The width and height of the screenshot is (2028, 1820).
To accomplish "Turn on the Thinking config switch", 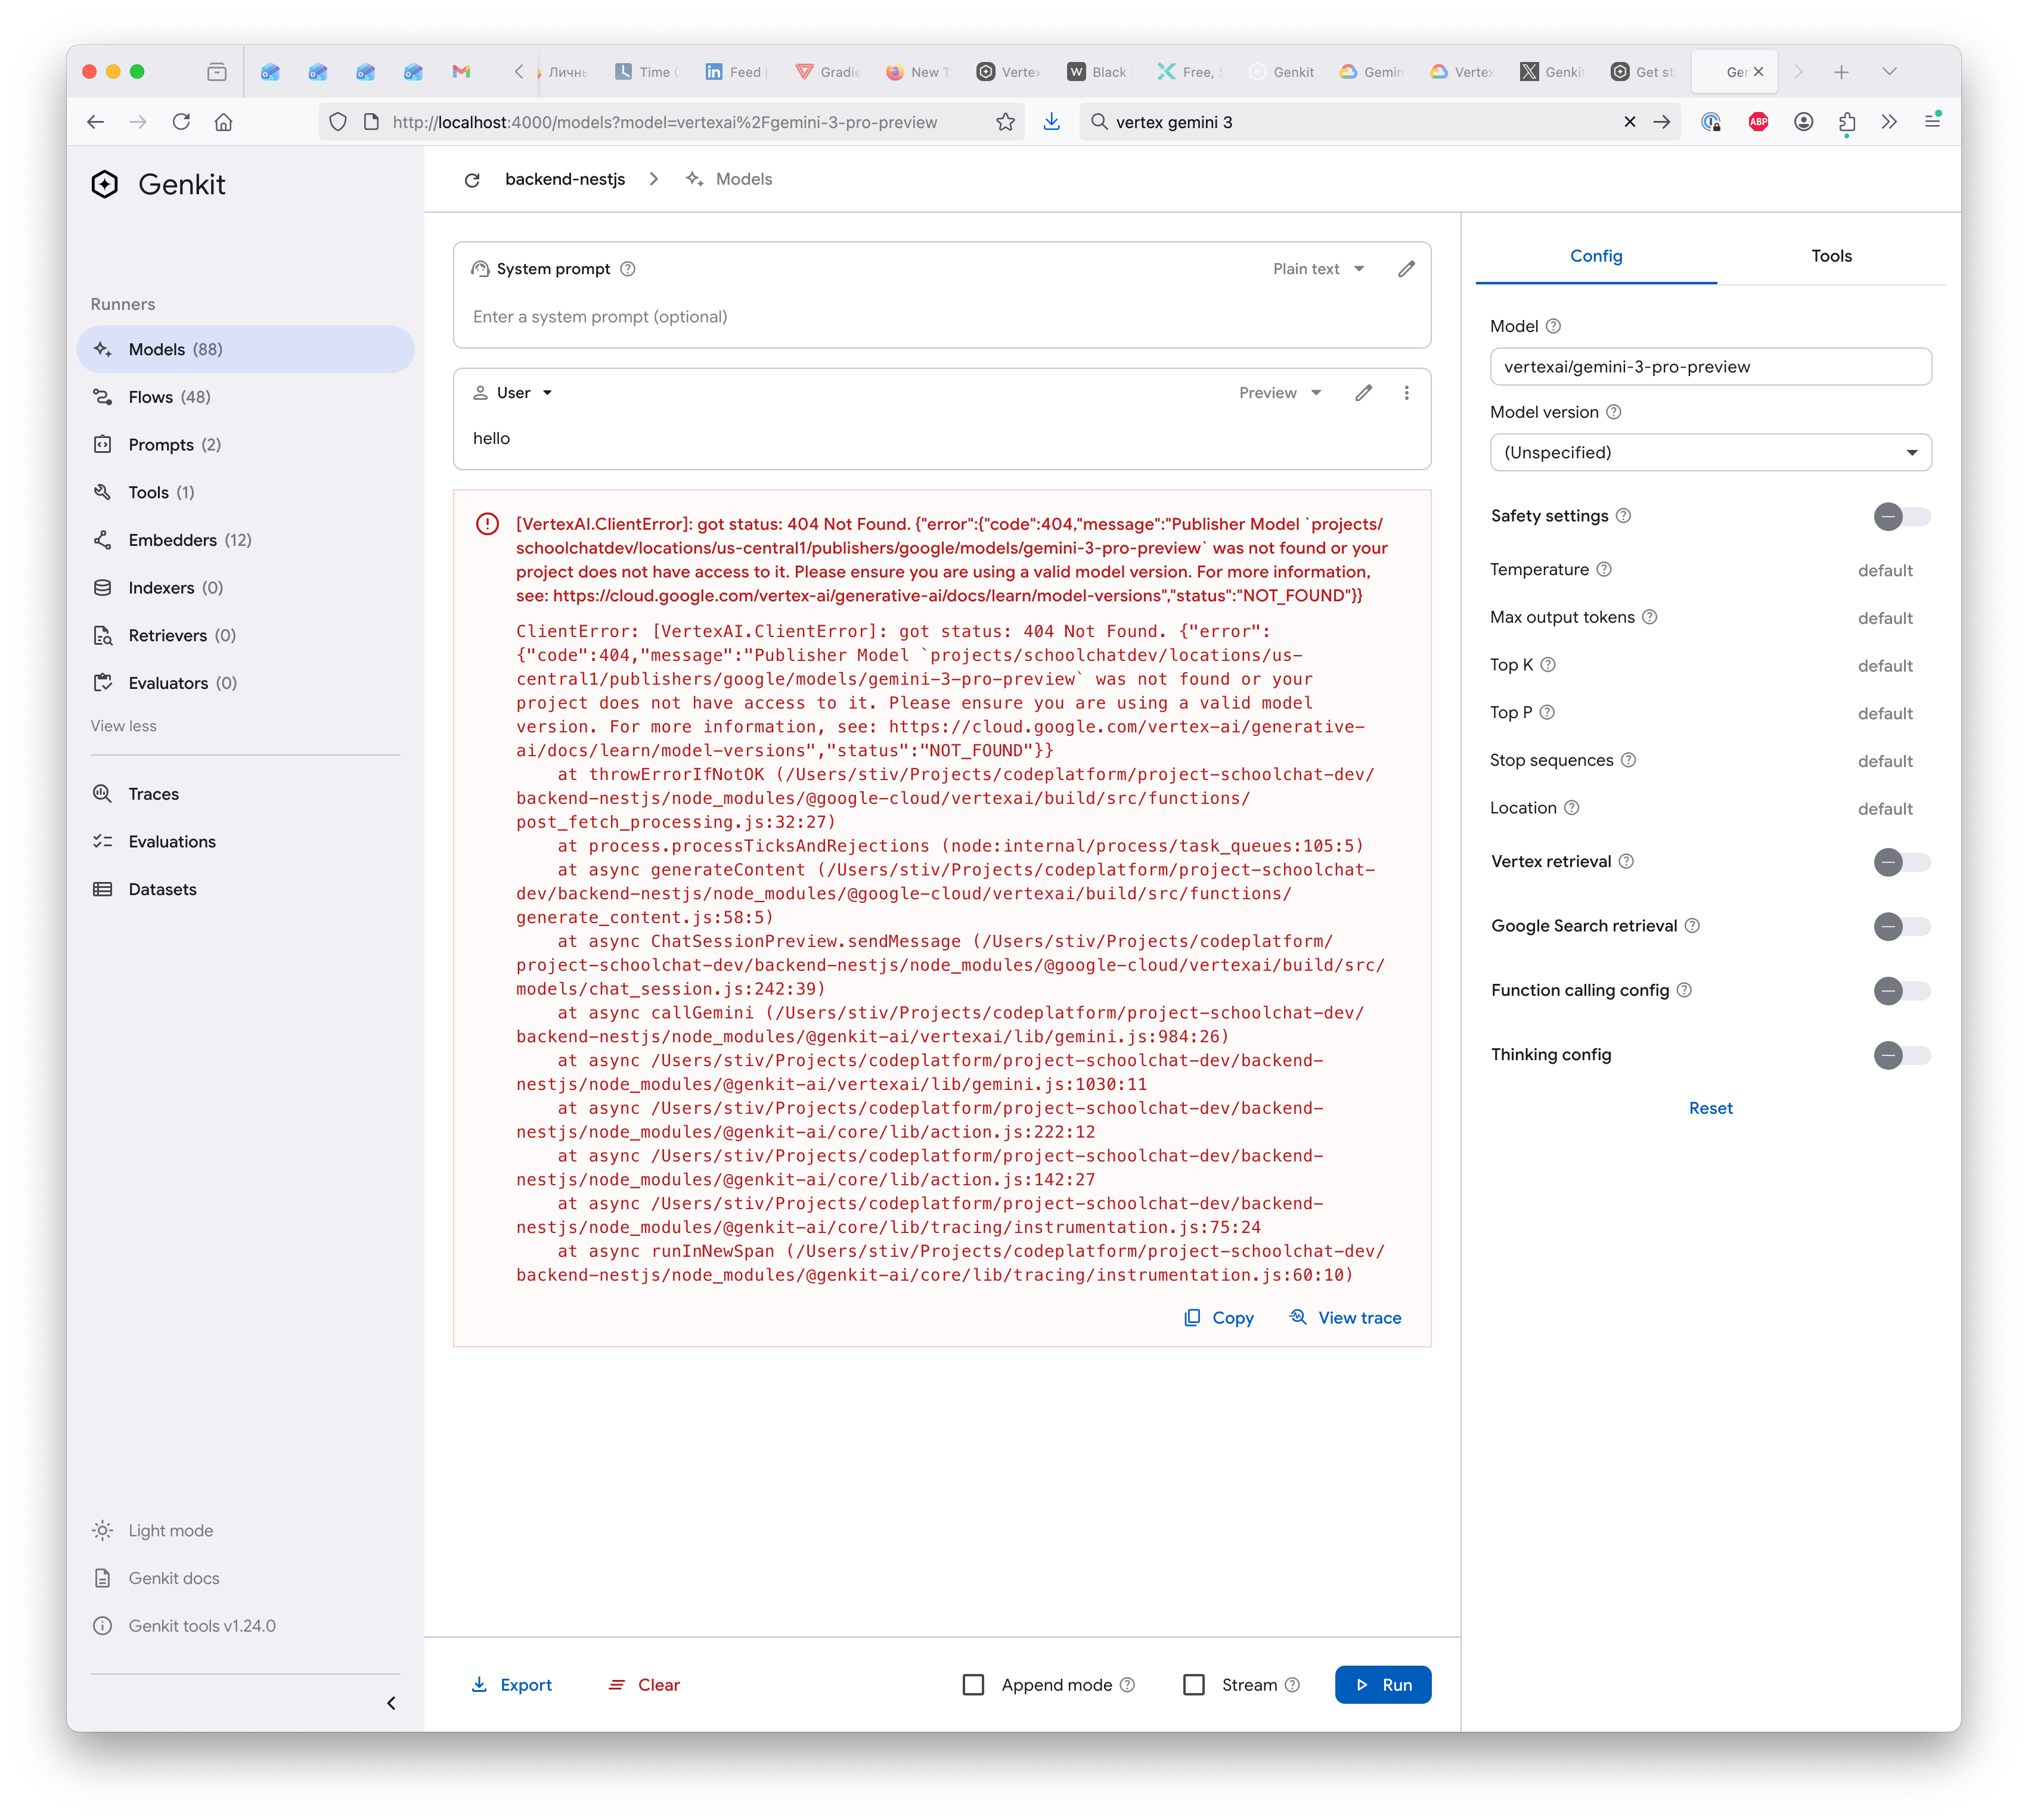I will [1901, 1055].
